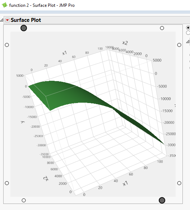Open the red triangle Surface Plot menu
Screen dimensions: 190x210
[8, 20]
